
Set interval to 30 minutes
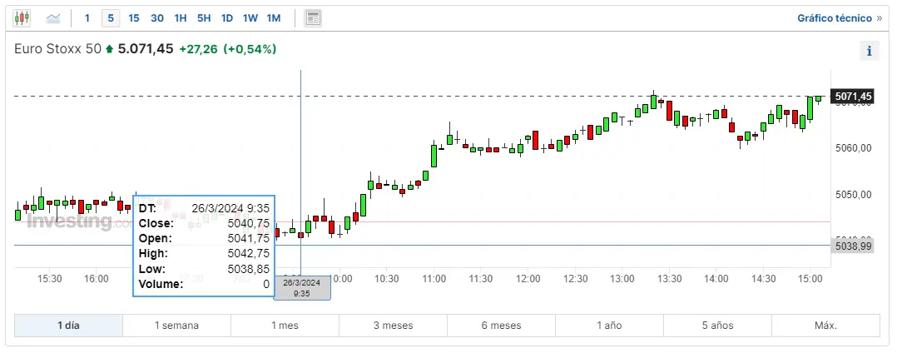coord(157,18)
